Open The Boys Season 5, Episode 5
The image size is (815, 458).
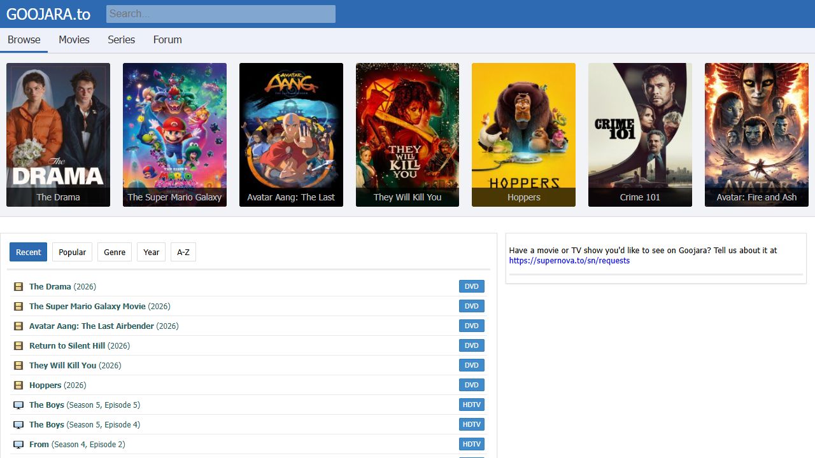pyautogui.click(x=85, y=405)
